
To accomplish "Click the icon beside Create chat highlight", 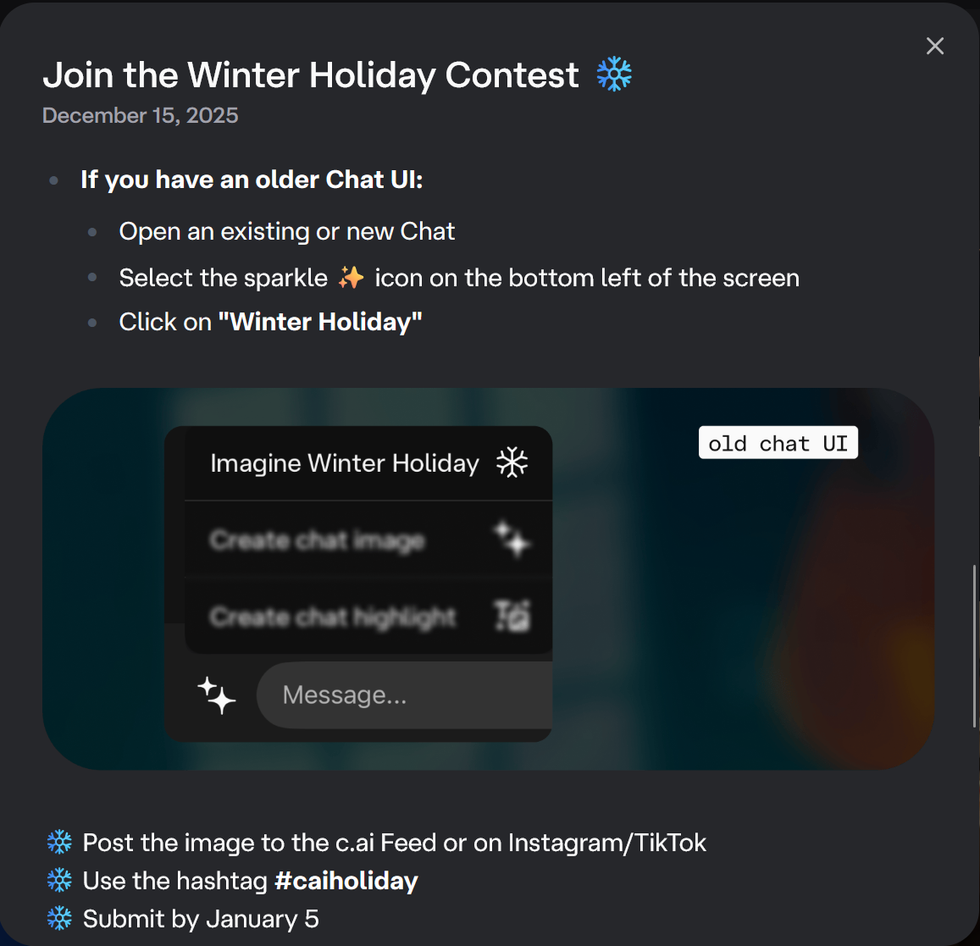I will [512, 616].
